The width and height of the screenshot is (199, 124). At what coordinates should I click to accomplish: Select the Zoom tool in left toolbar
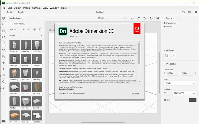click(x=4, y=82)
